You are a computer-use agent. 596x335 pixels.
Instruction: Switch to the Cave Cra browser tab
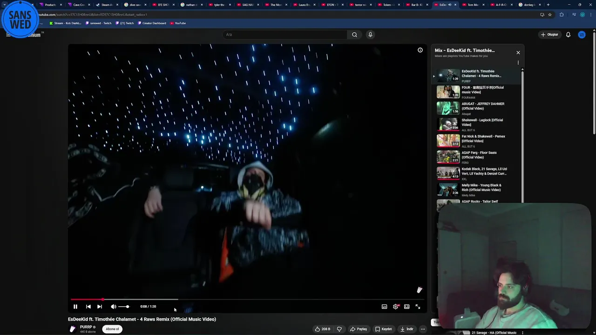point(79,5)
